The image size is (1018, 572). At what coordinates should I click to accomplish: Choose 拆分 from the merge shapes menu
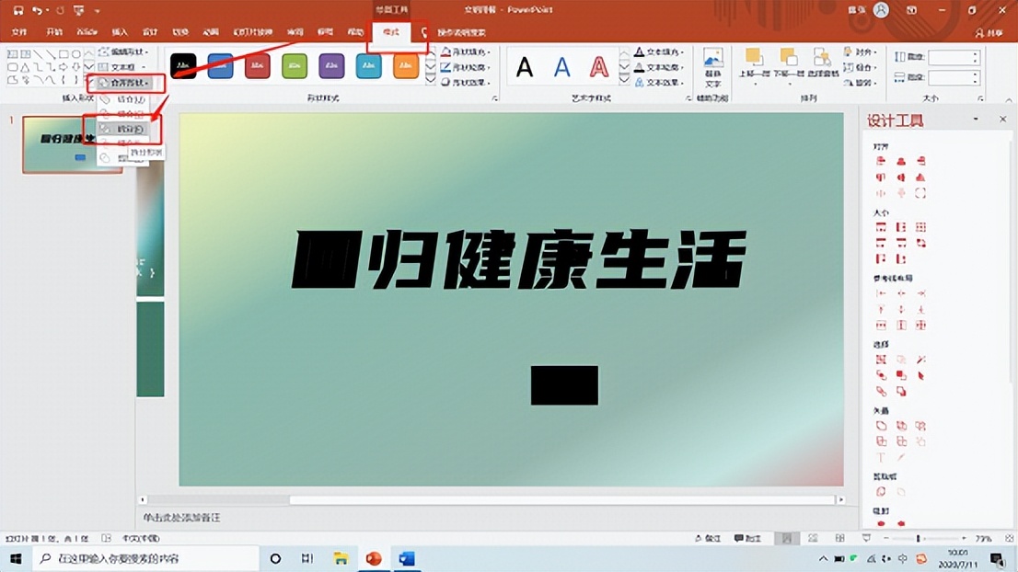tap(124, 129)
